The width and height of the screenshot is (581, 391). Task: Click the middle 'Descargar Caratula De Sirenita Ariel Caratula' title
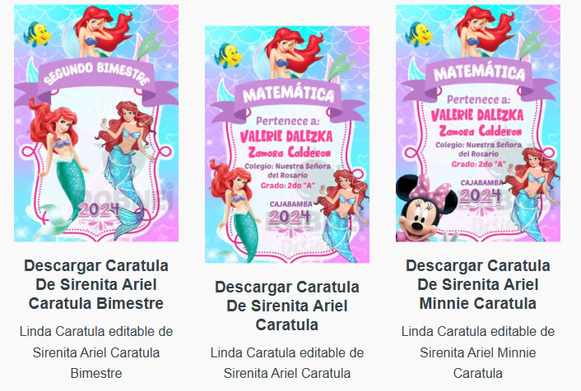287,306
